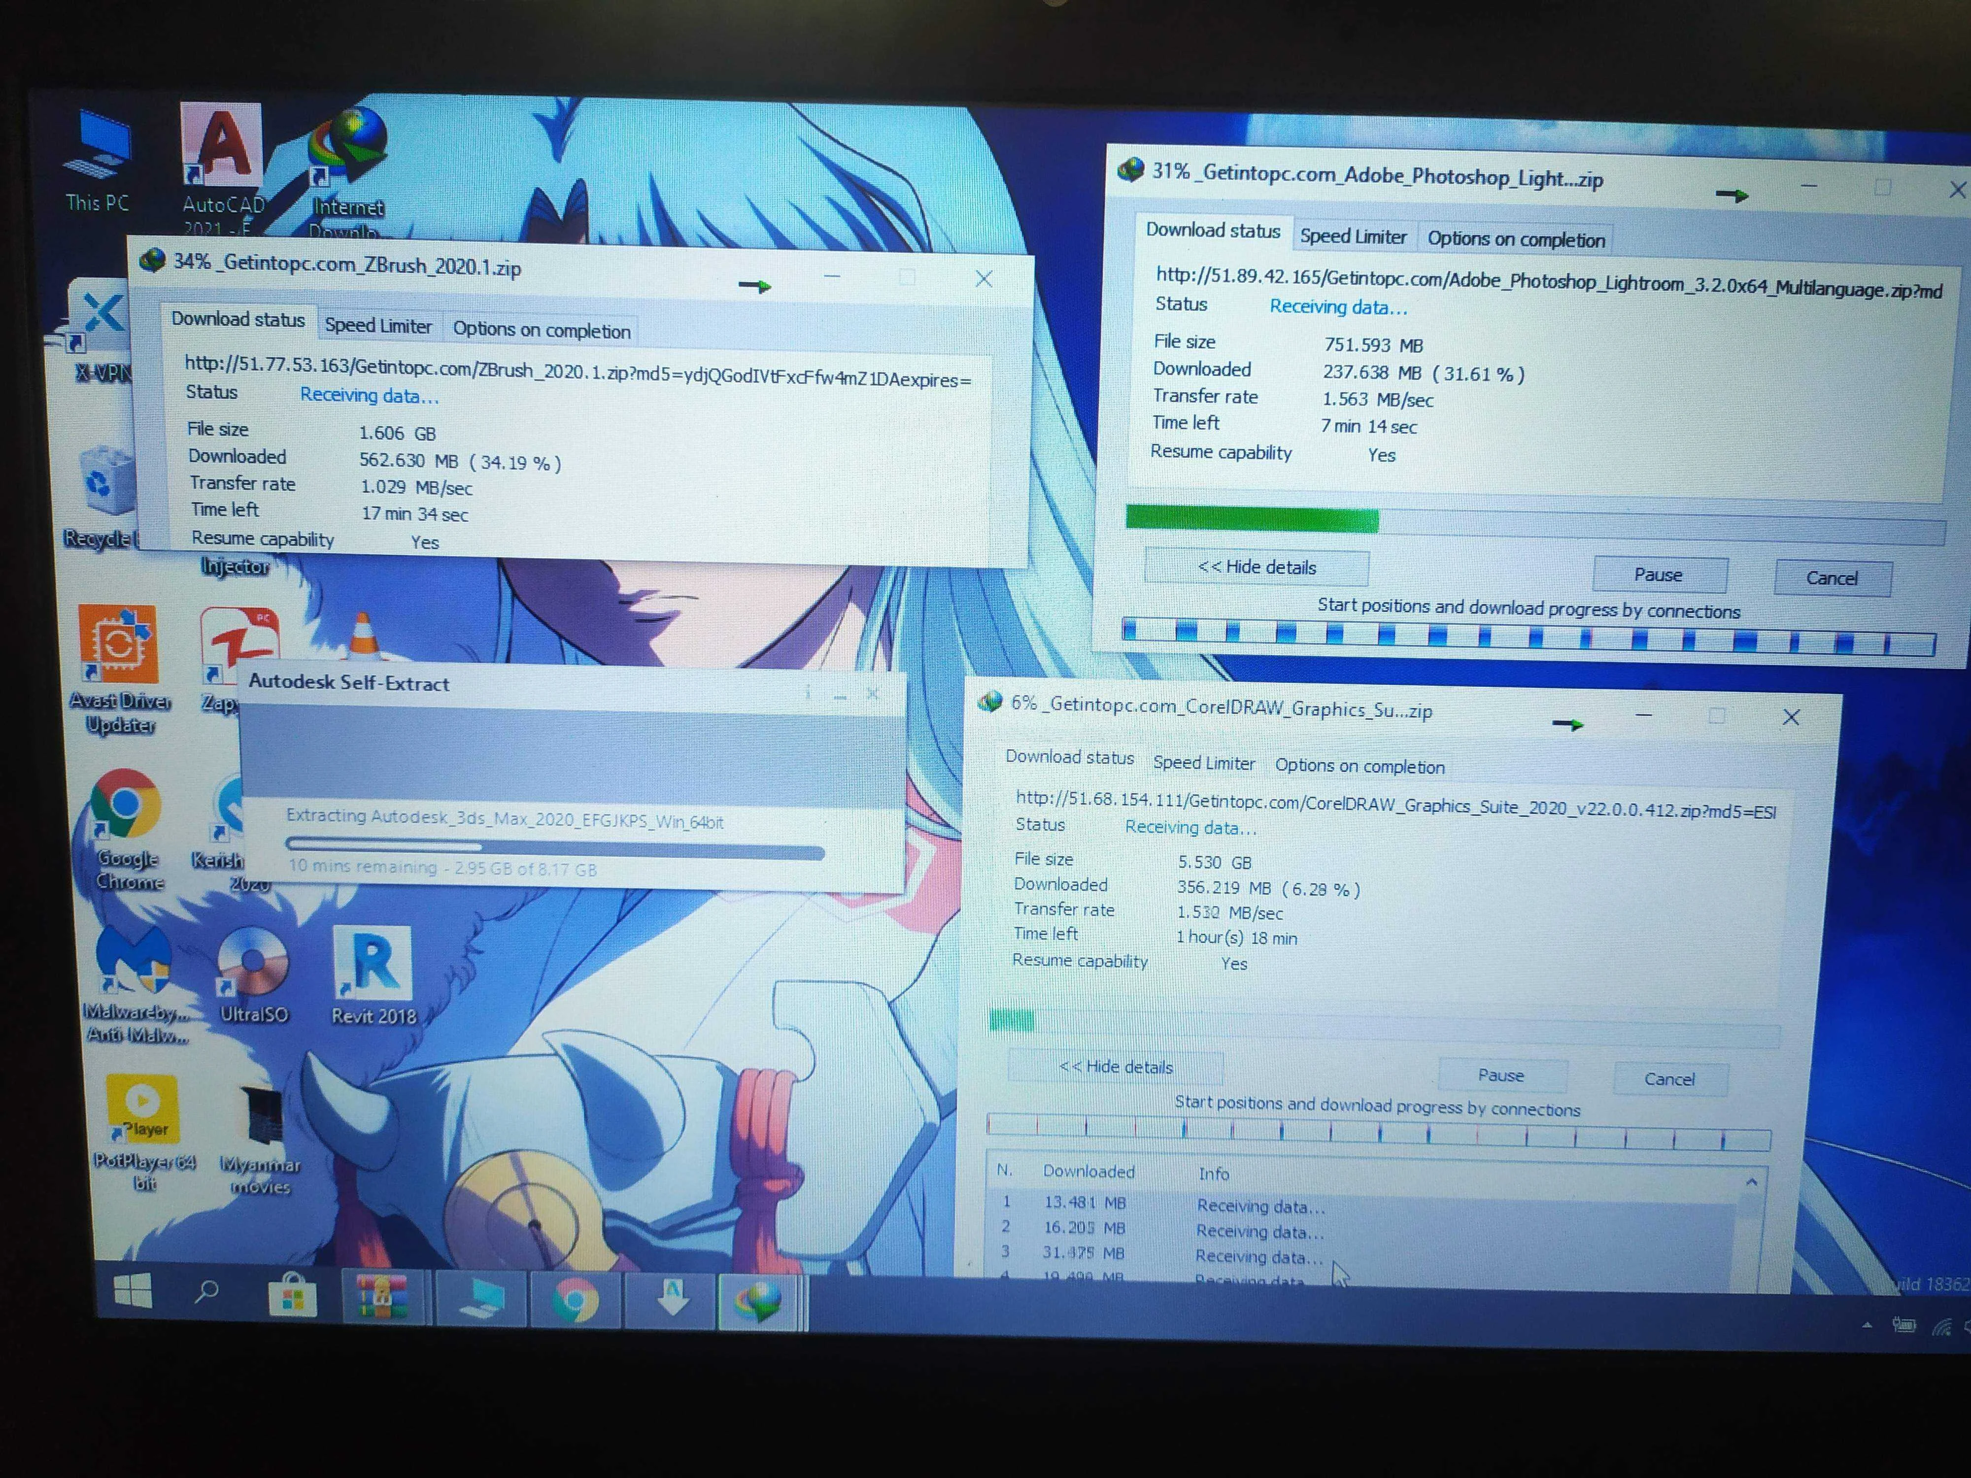Click the green arrow in the ZBrush title bar
This screenshot has height=1478, width=1971.
pos(755,286)
